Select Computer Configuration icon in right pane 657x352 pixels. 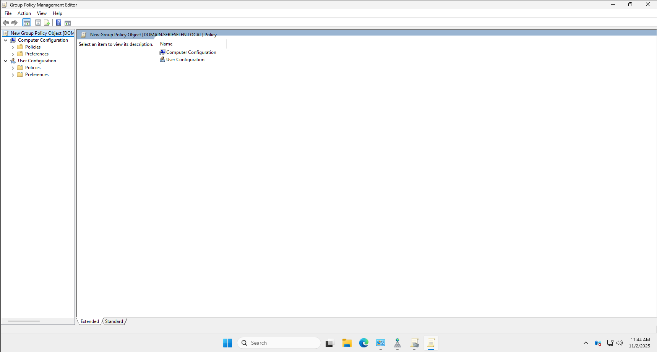pyautogui.click(x=162, y=52)
